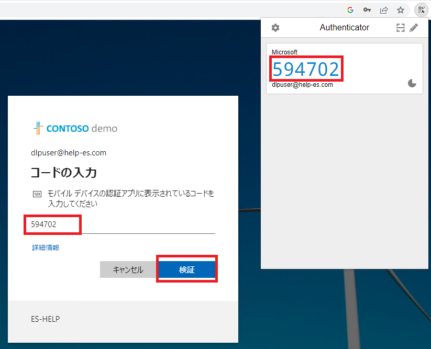
Task: Open Authenticator settings gear
Action: pyautogui.click(x=275, y=28)
